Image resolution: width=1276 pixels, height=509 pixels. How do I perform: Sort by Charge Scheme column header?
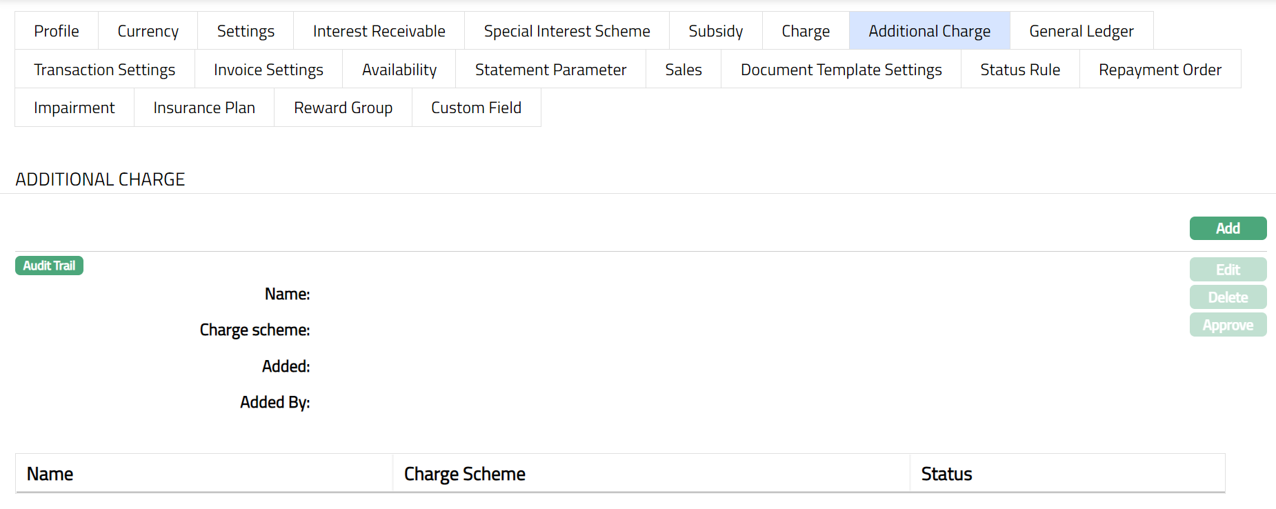click(464, 474)
